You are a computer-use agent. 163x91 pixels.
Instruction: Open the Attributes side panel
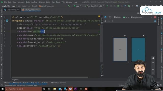click(x=158, y=21)
